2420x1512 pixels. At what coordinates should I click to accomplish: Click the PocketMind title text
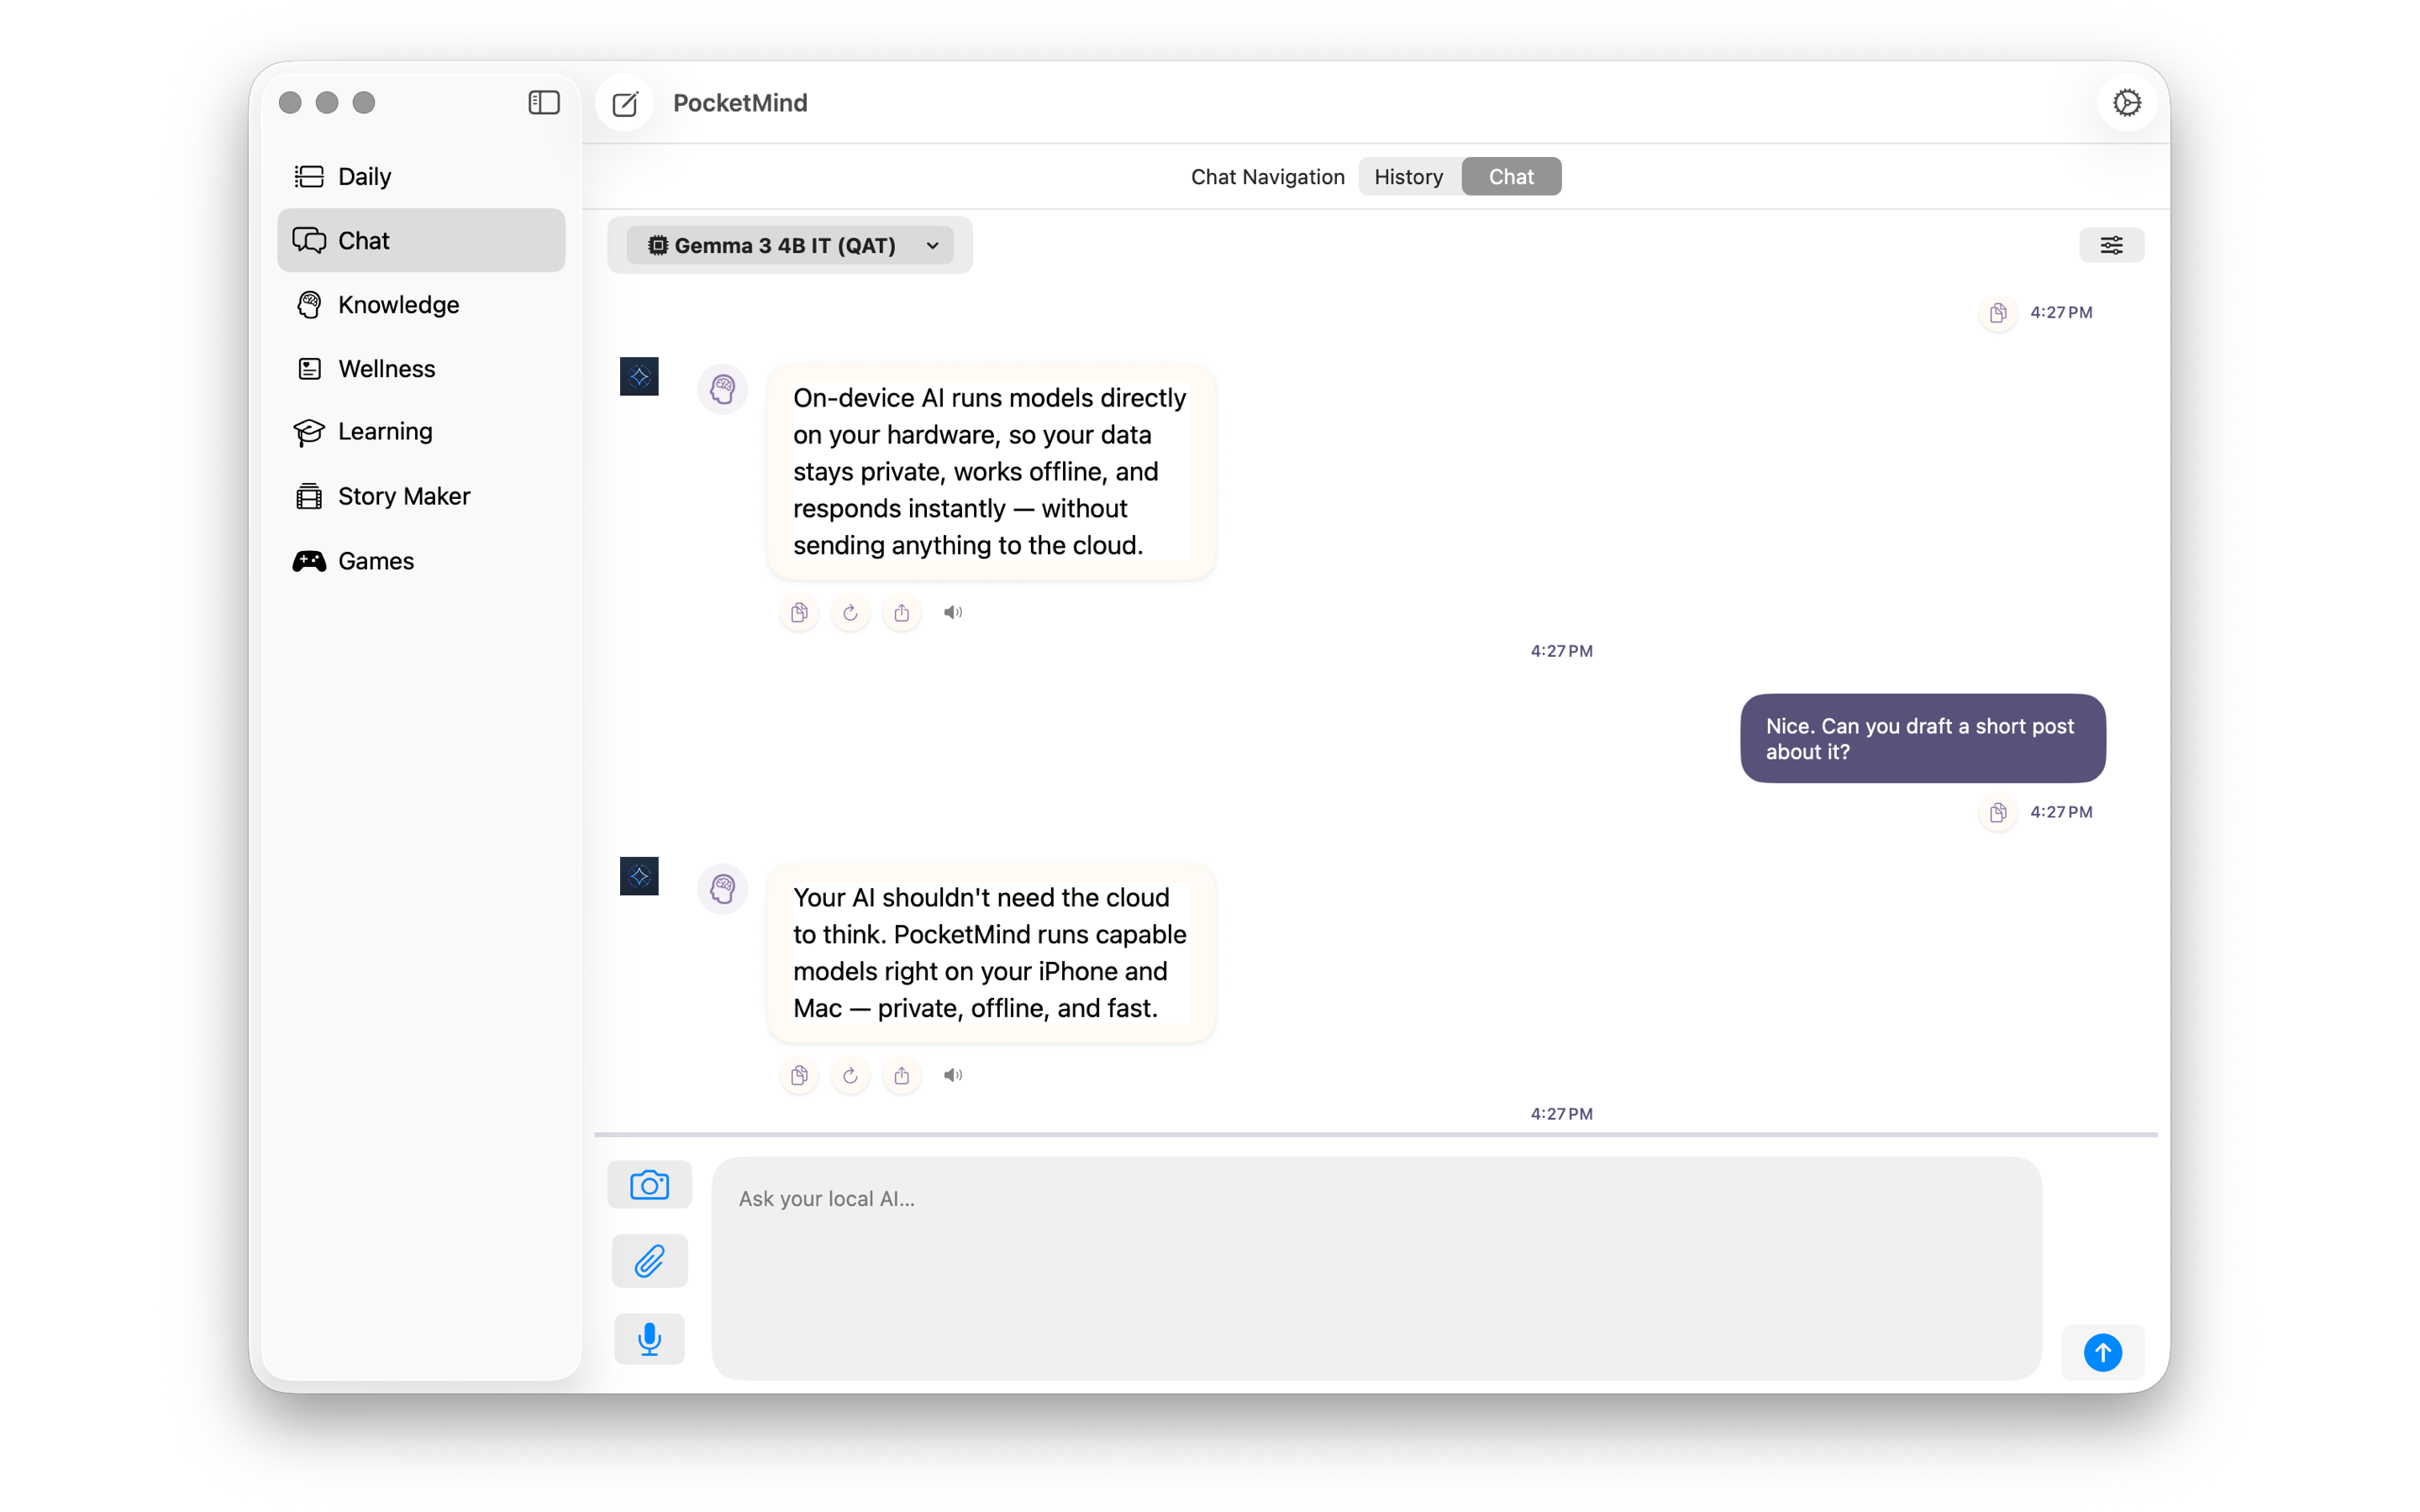tap(740, 103)
